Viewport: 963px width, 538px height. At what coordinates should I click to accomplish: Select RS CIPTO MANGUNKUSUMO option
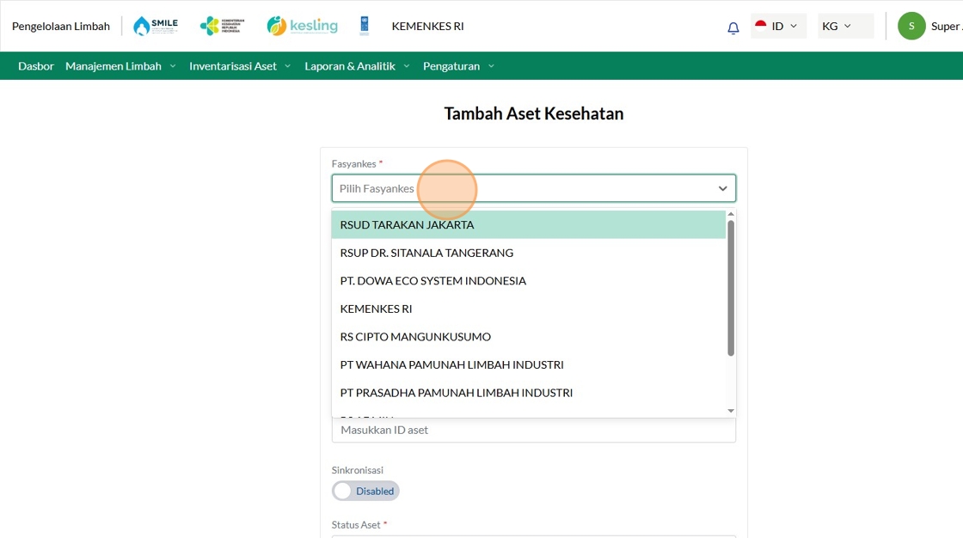pyautogui.click(x=528, y=337)
